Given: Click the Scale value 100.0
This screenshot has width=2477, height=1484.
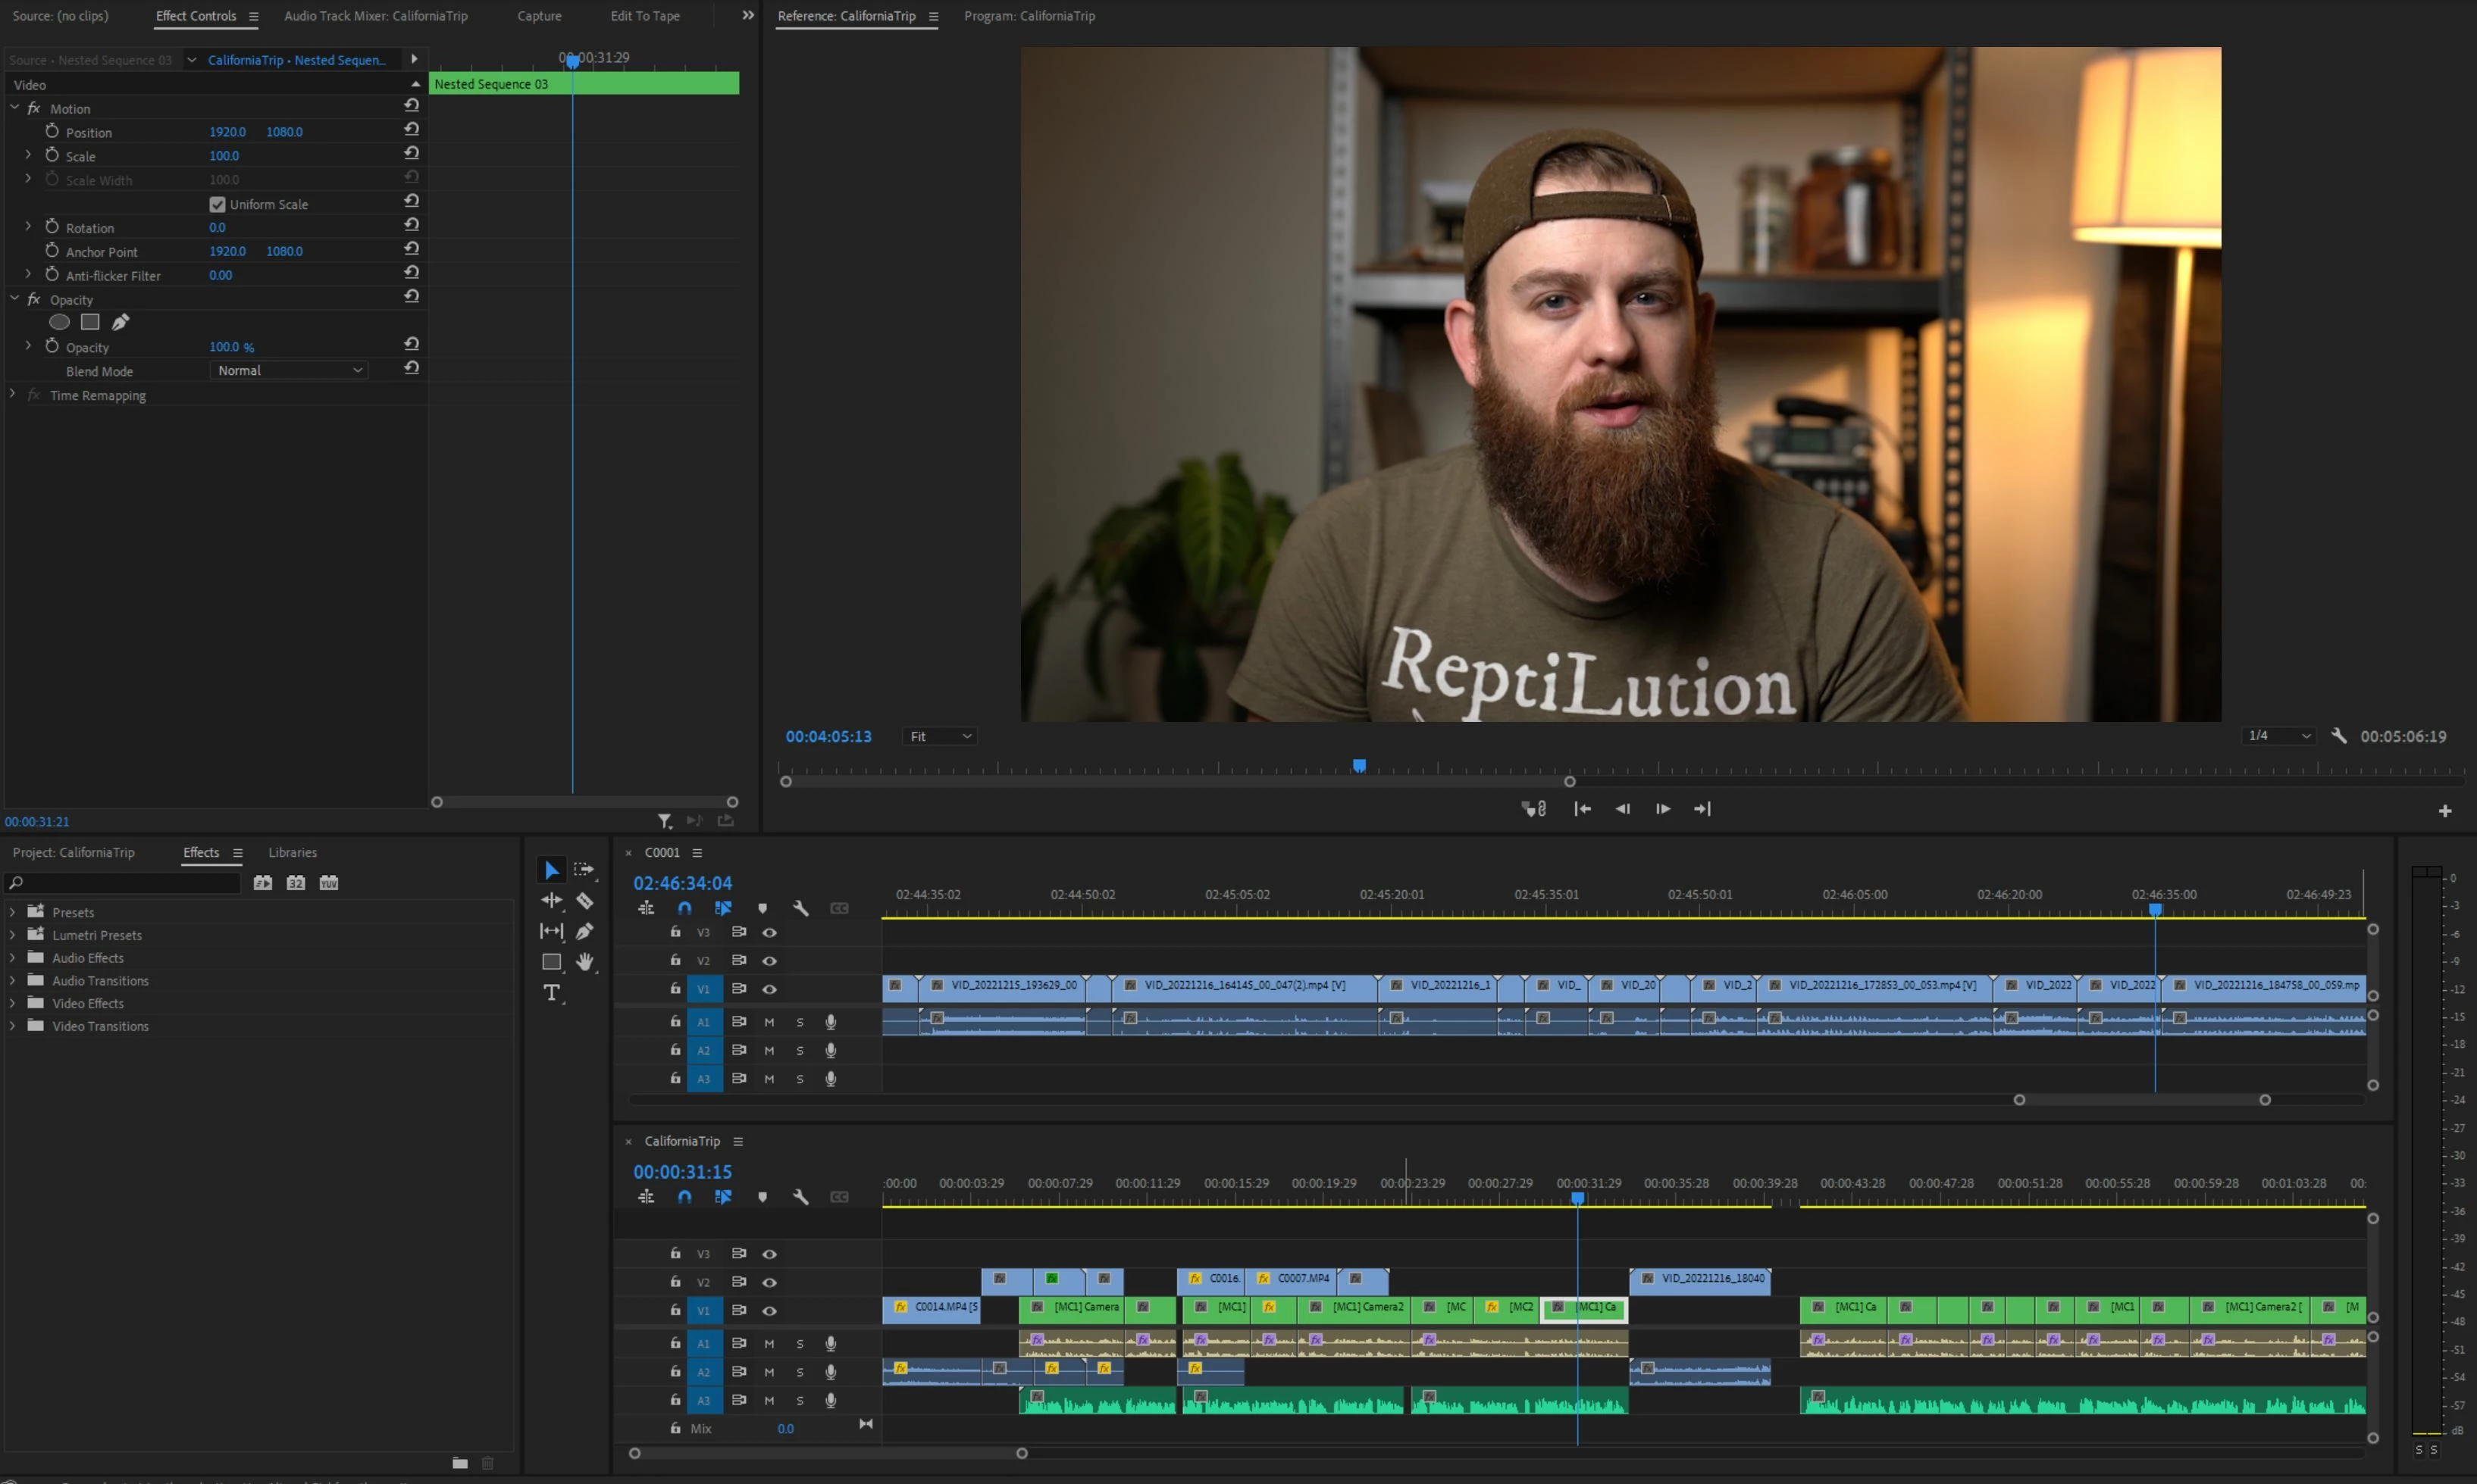Looking at the screenshot, I should 224,156.
